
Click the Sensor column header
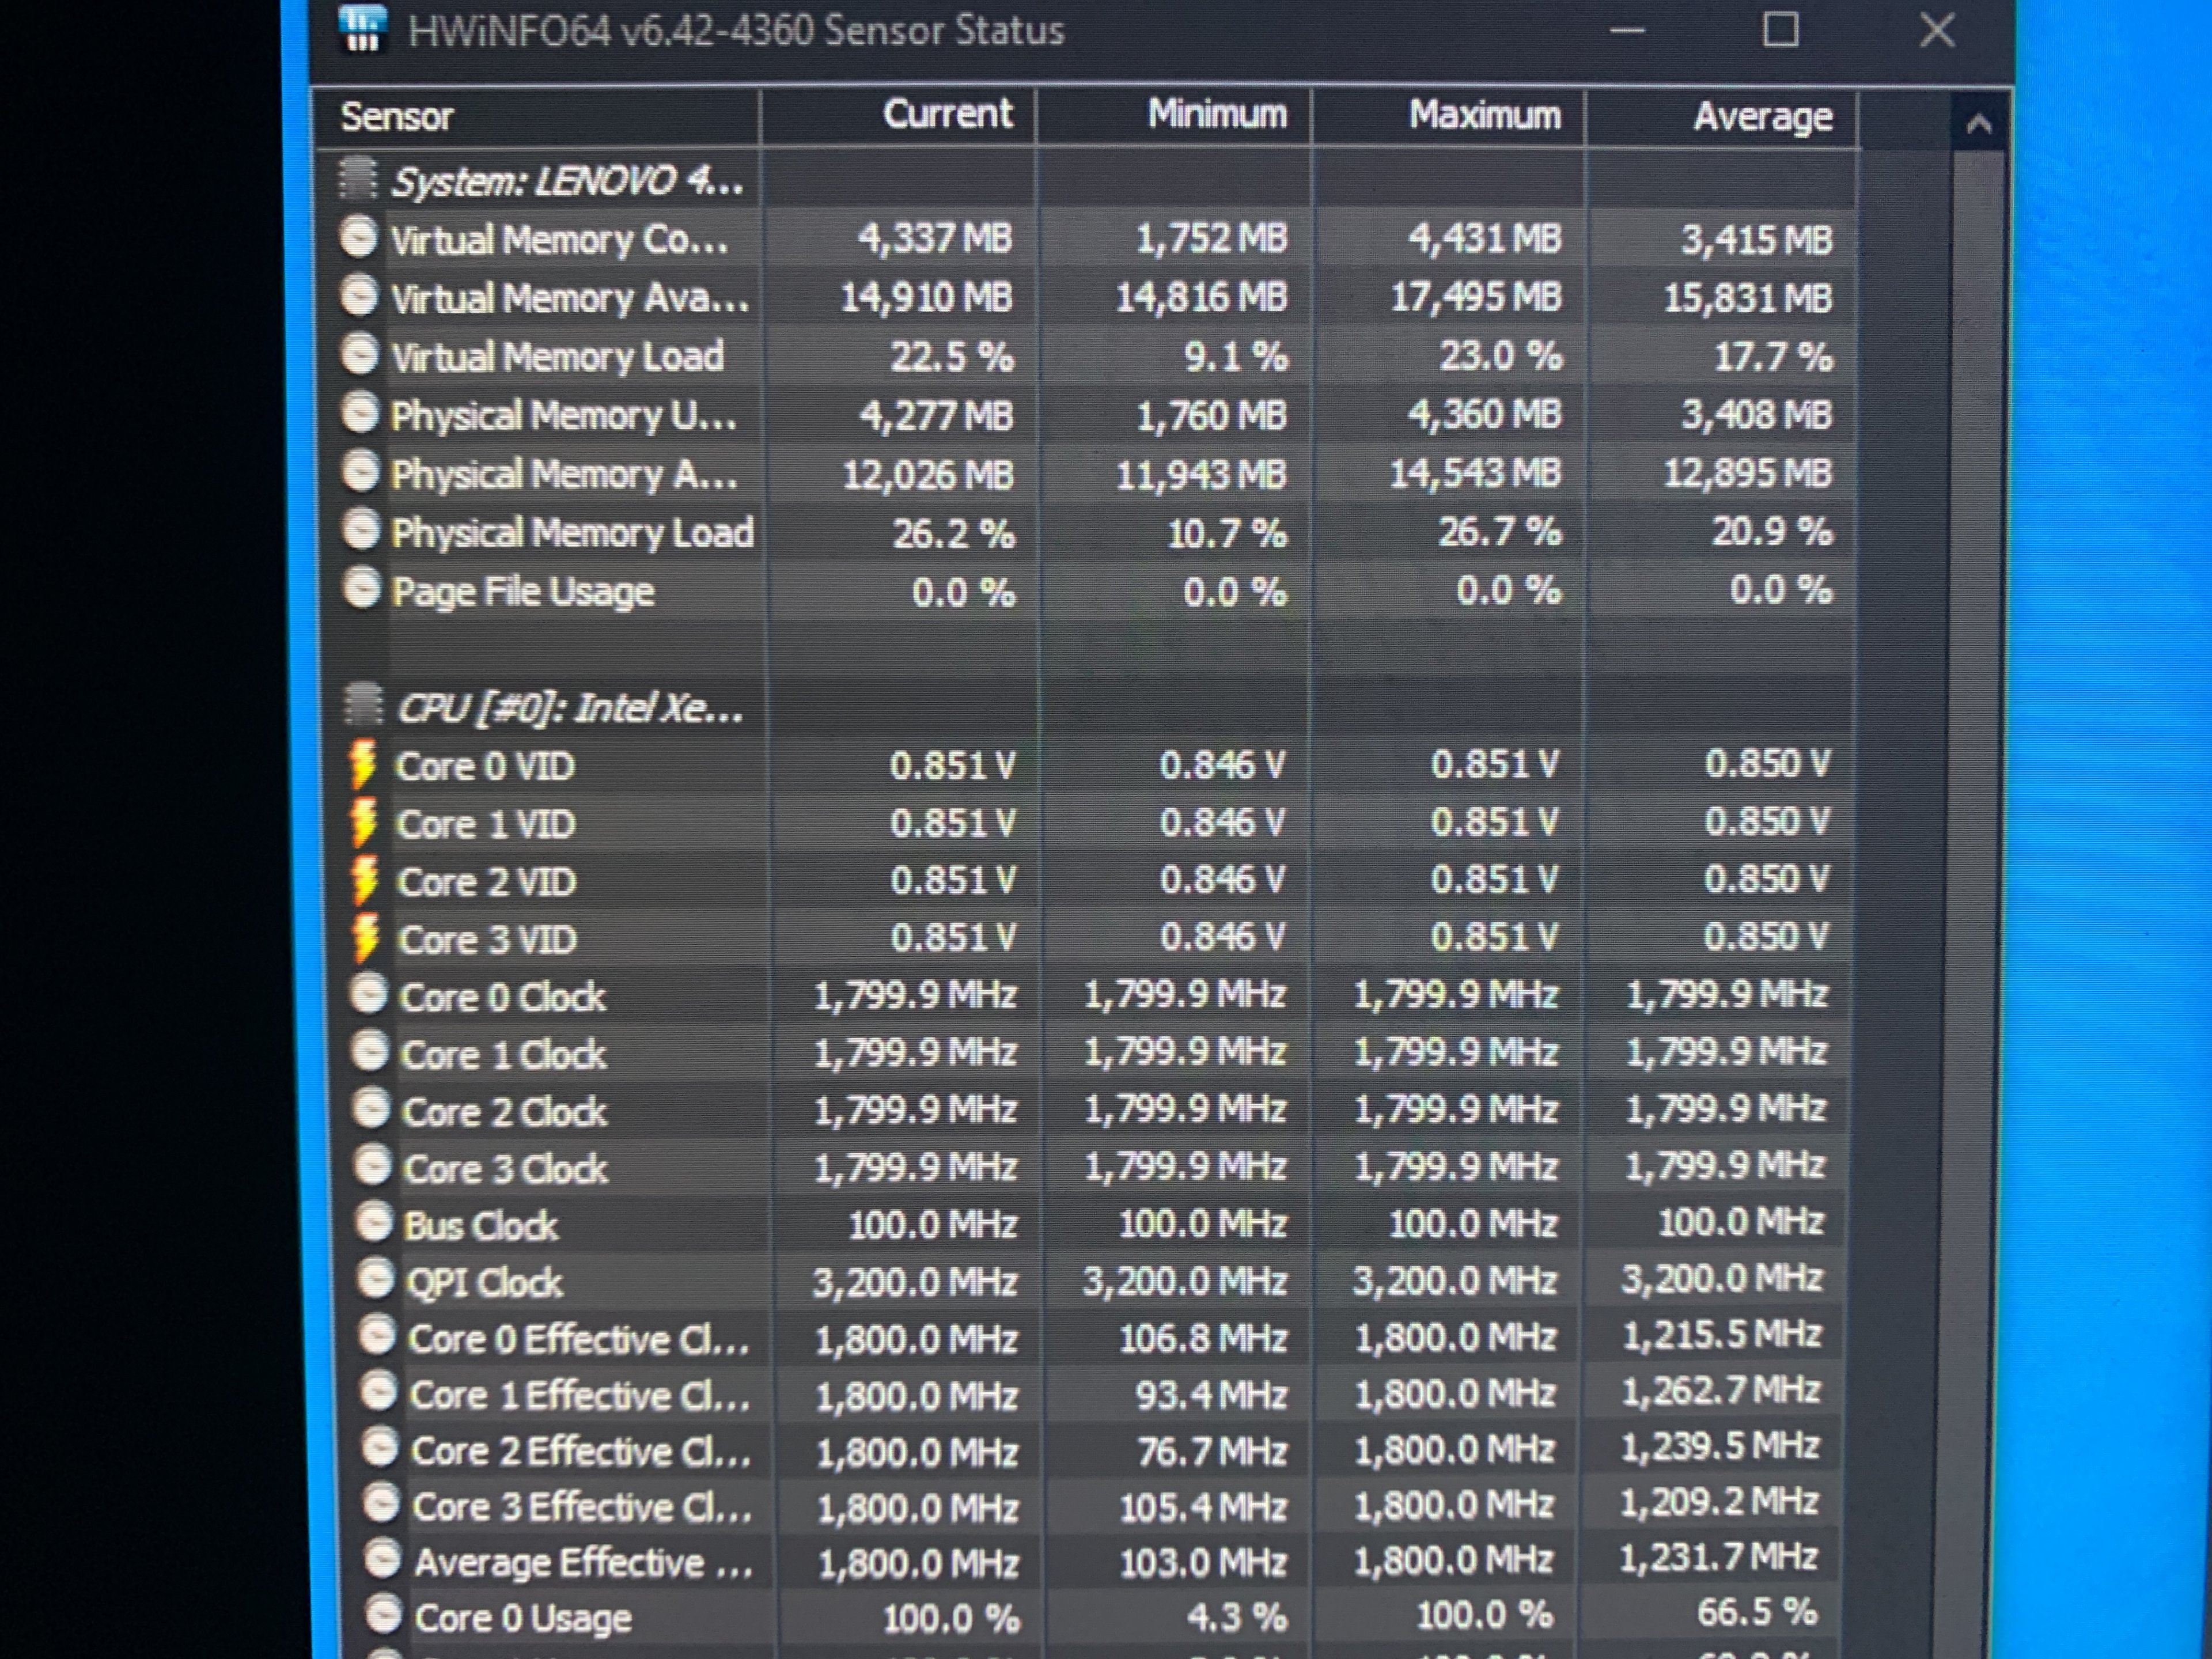pyautogui.click(x=397, y=117)
